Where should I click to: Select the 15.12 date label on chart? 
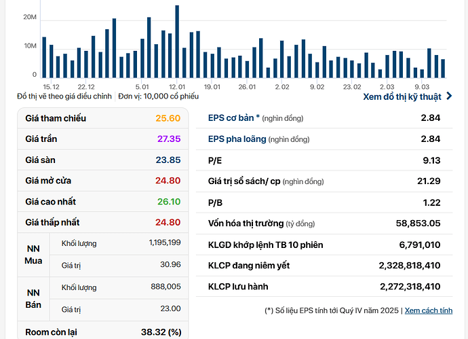tap(51, 87)
